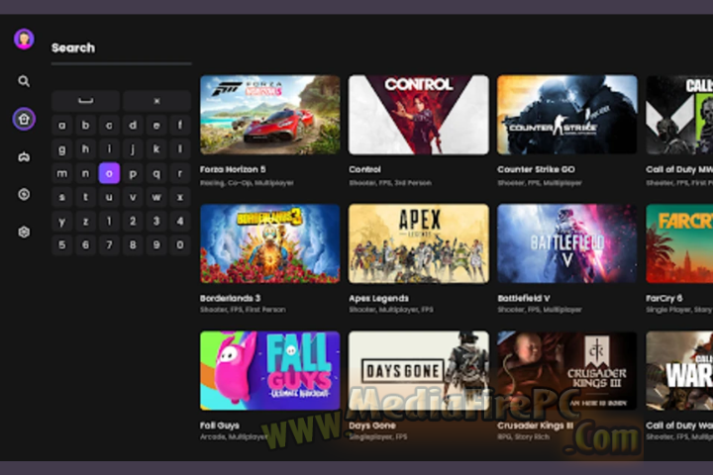Click the 'Battlefield V' title text
Screen dimensions: 713x475
524,298
